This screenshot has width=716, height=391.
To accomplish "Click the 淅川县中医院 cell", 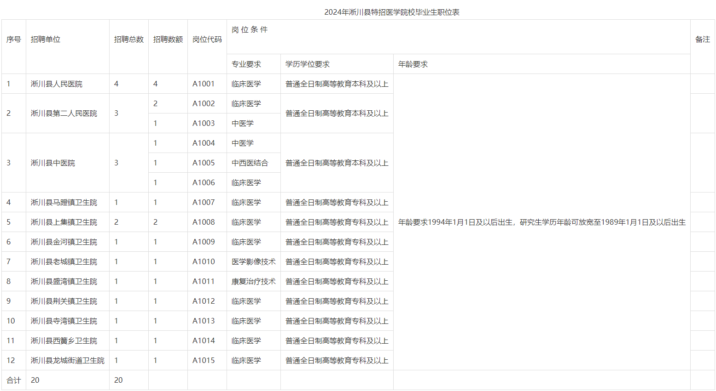I will click(53, 163).
